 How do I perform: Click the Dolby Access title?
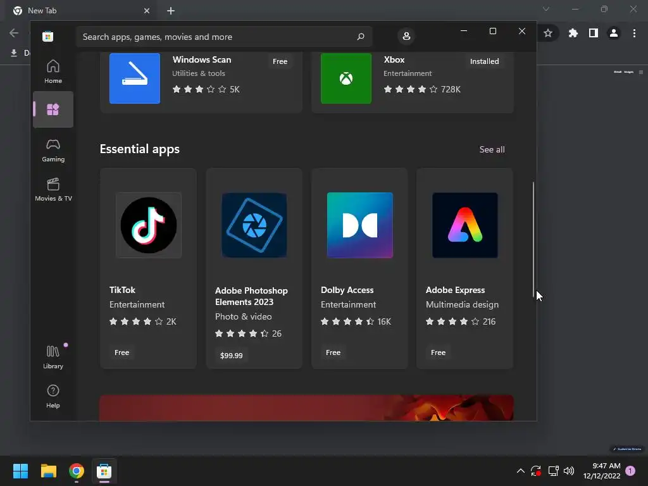347,290
